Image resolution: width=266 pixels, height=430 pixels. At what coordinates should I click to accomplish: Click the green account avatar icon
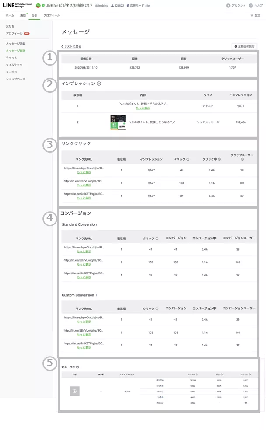[38, 6]
